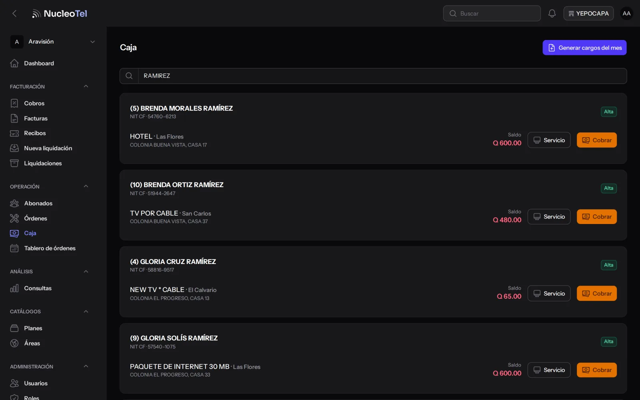Screen dimensions: 640x400
Task: Collapse the FACTURACIÓN section
Action: point(86,86)
